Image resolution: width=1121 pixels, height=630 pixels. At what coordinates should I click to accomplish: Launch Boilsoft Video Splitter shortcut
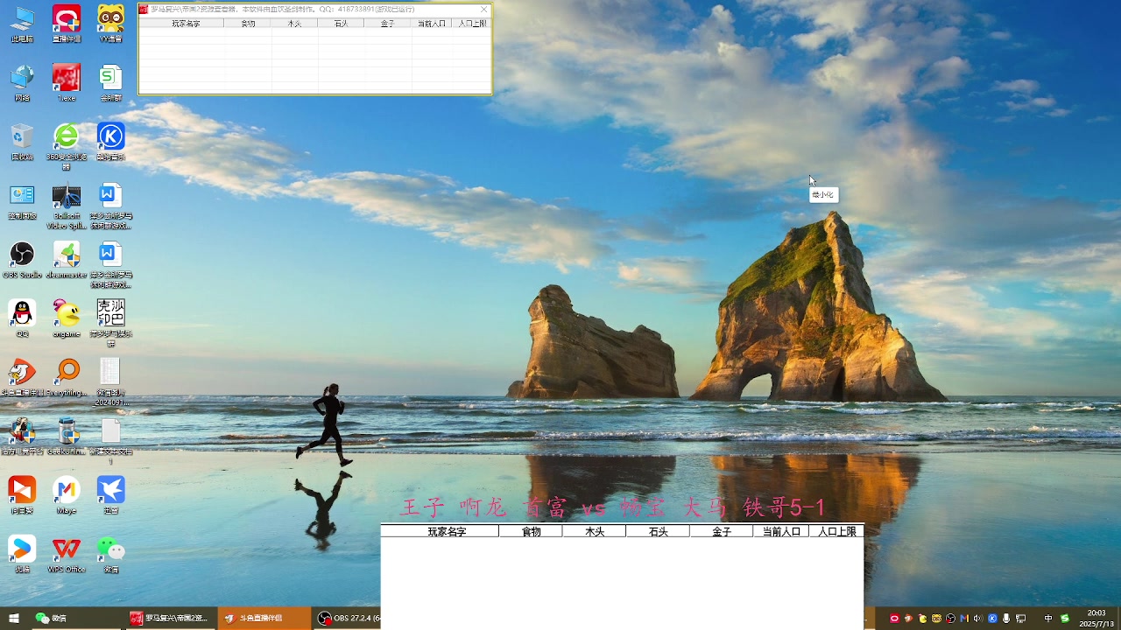pos(67,206)
